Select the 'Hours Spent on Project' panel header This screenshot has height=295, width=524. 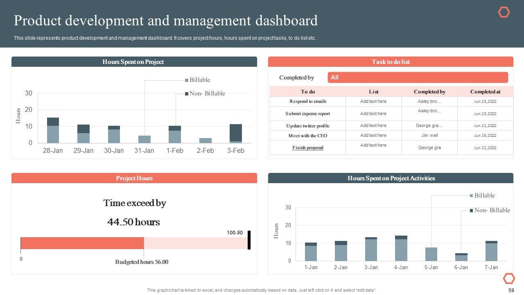[x=134, y=62]
